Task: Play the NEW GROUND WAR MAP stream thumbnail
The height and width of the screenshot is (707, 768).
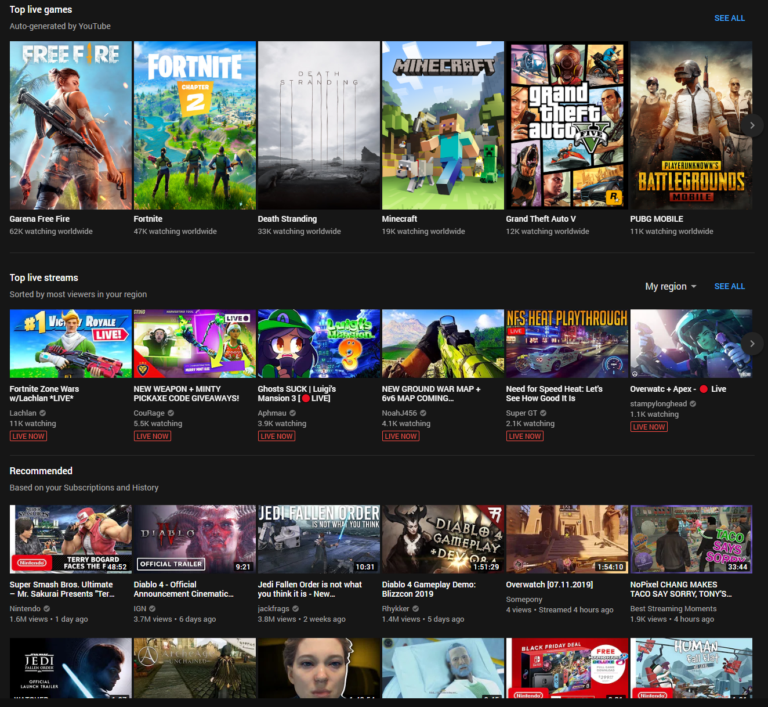Action: (443, 344)
